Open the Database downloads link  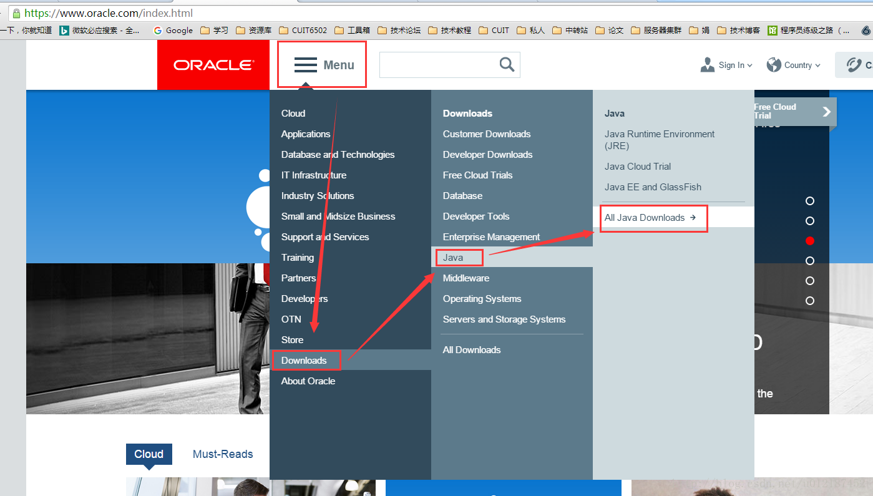463,196
